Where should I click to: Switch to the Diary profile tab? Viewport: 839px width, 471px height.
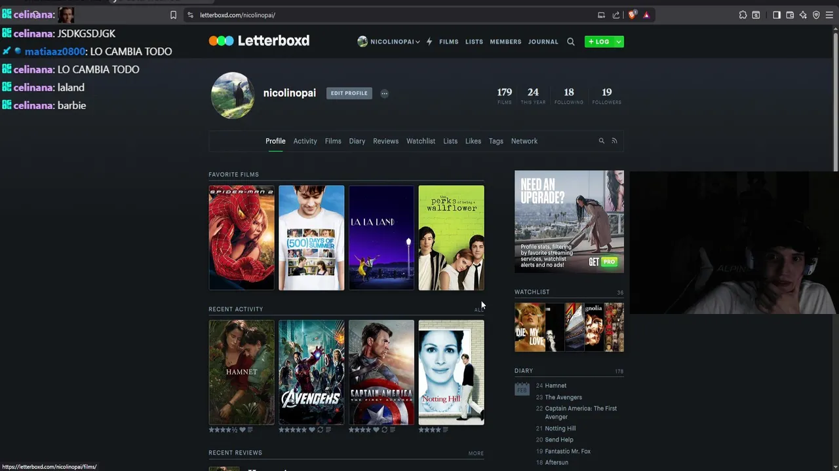[357, 141]
